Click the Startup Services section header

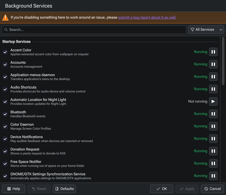click(16, 42)
